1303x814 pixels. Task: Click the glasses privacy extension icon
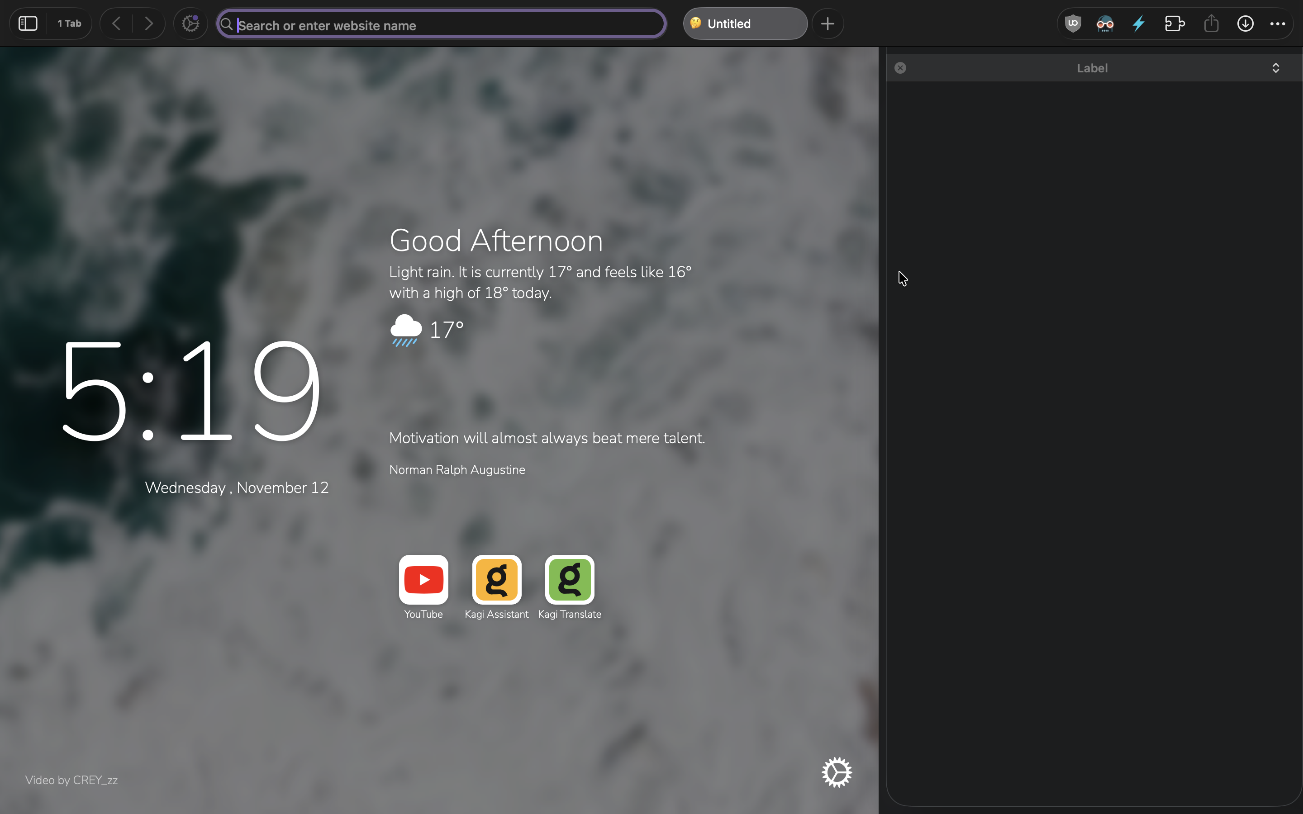click(1105, 24)
